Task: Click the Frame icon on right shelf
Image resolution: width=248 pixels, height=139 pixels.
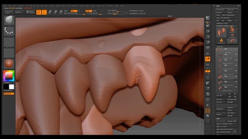Action: tap(208, 78)
